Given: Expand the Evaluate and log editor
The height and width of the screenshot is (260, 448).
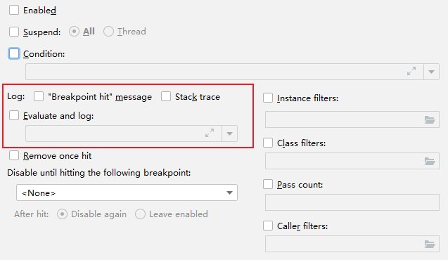Looking at the screenshot, I should click(x=210, y=133).
